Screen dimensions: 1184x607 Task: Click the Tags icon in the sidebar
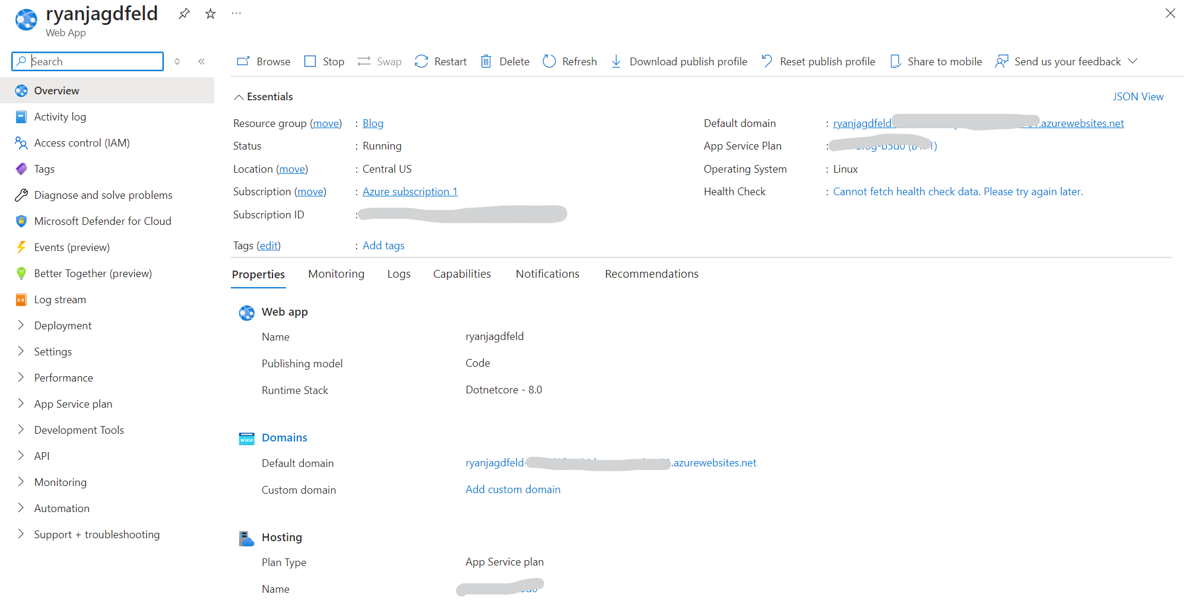click(21, 169)
